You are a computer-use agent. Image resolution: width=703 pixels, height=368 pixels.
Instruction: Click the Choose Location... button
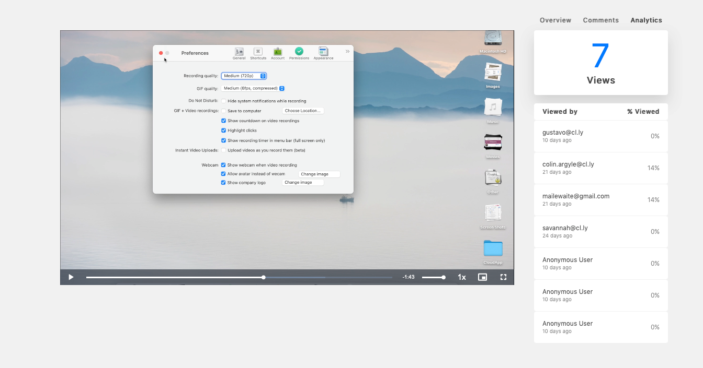[x=303, y=111]
